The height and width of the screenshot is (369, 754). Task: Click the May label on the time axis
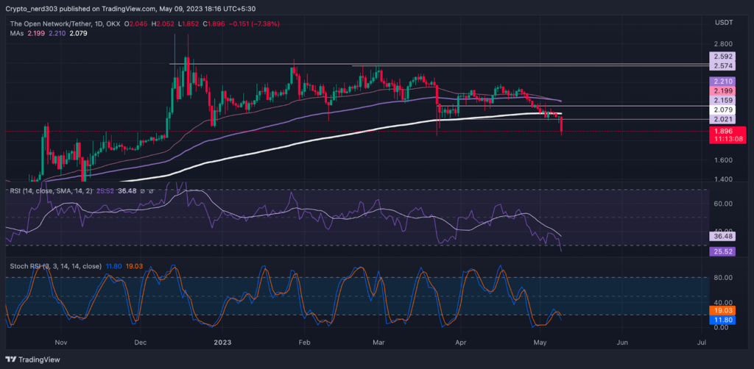[541, 343]
